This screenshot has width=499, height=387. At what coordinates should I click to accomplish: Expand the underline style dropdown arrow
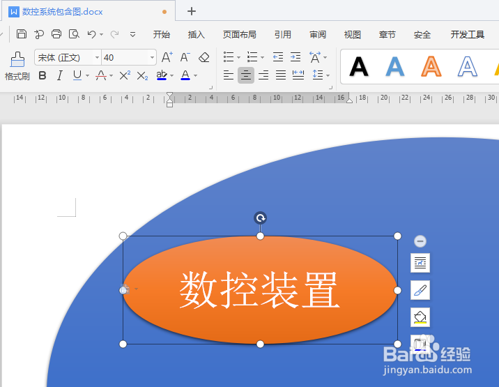[87, 76]
